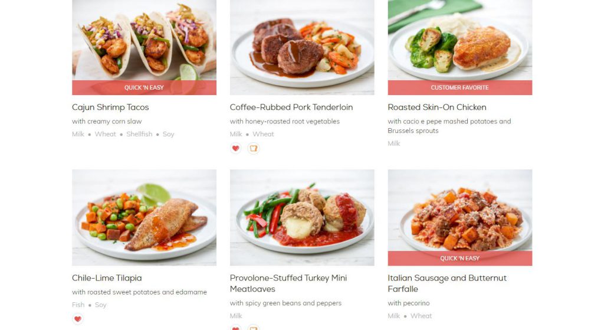Click bread icon under Provolone-Stuffed Turkey Mini Meatloaves
The image size is (604, 330).
253,327
